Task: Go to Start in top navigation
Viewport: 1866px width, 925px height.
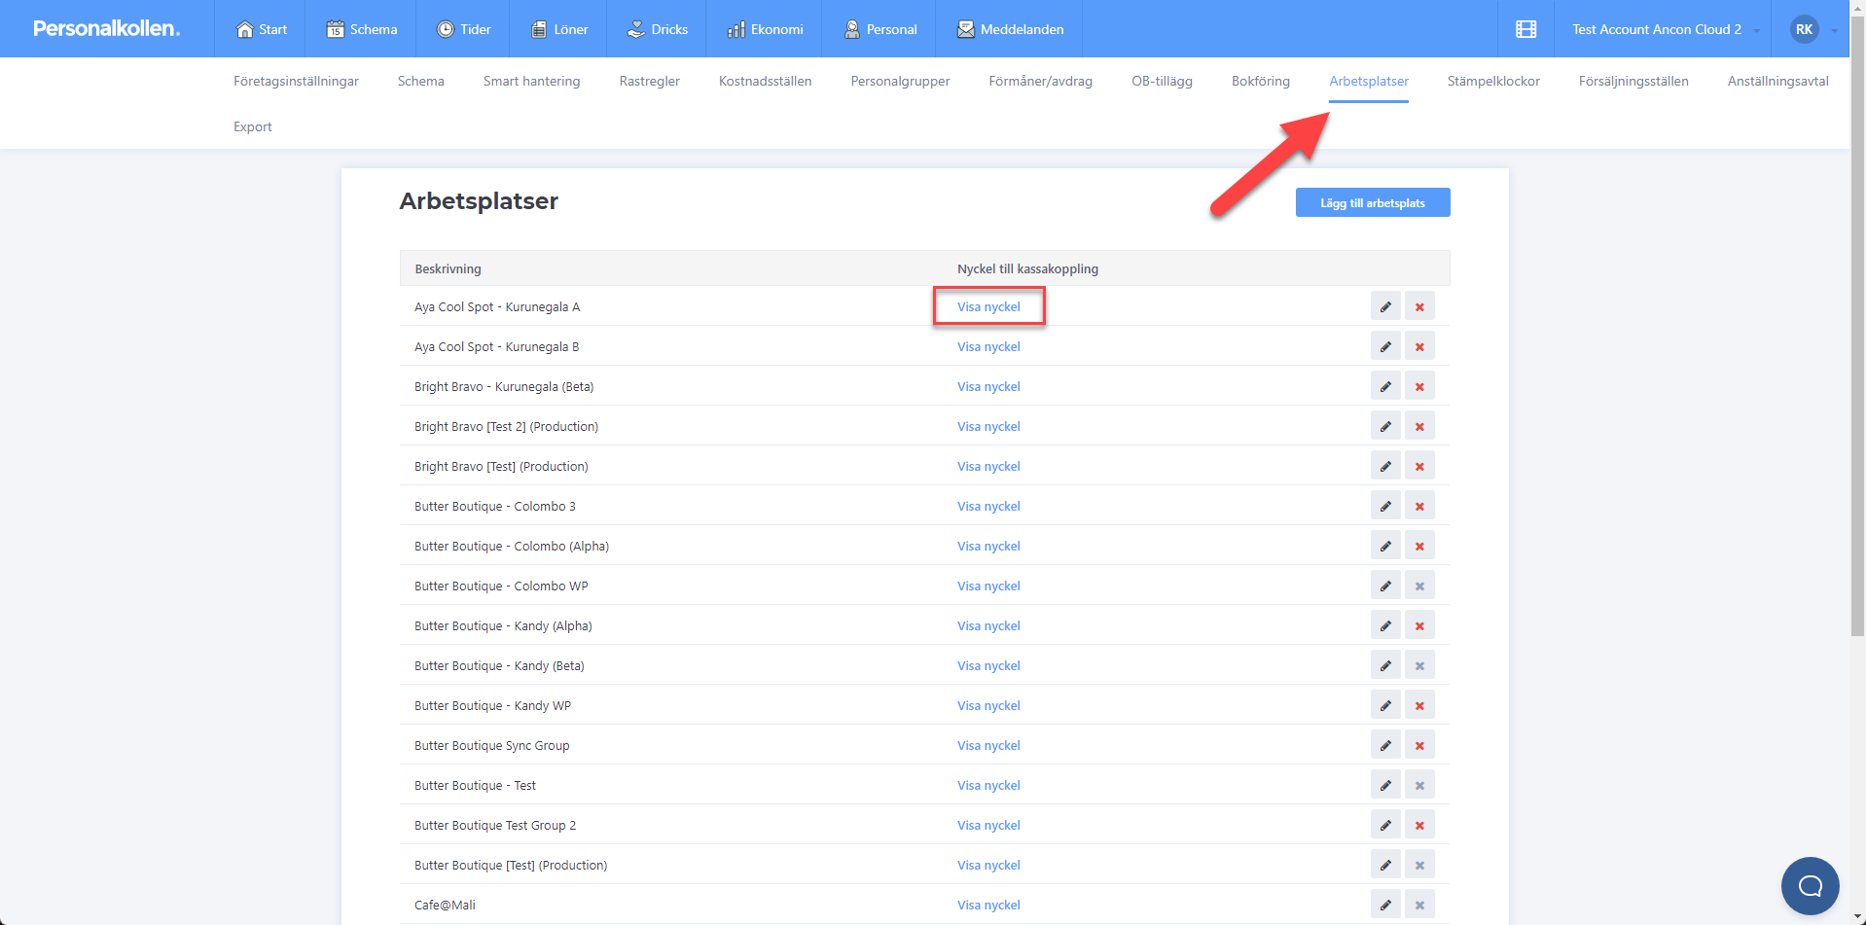Action: pos(261,29)
